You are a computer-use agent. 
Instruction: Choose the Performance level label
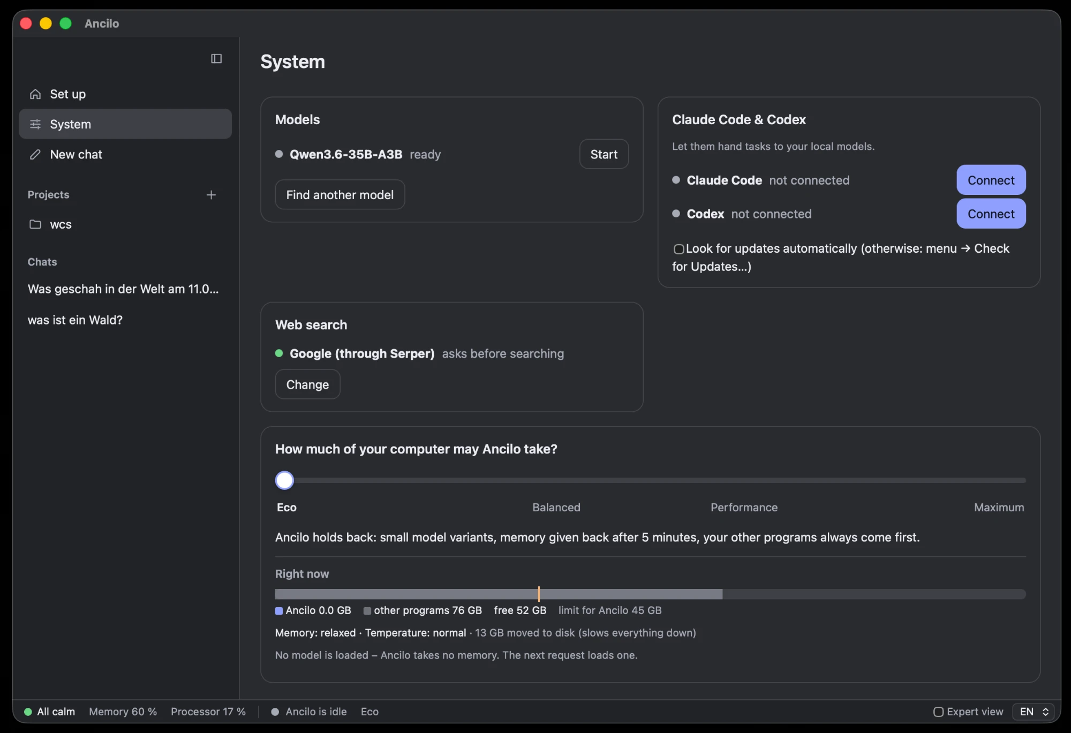click(744, 508)
